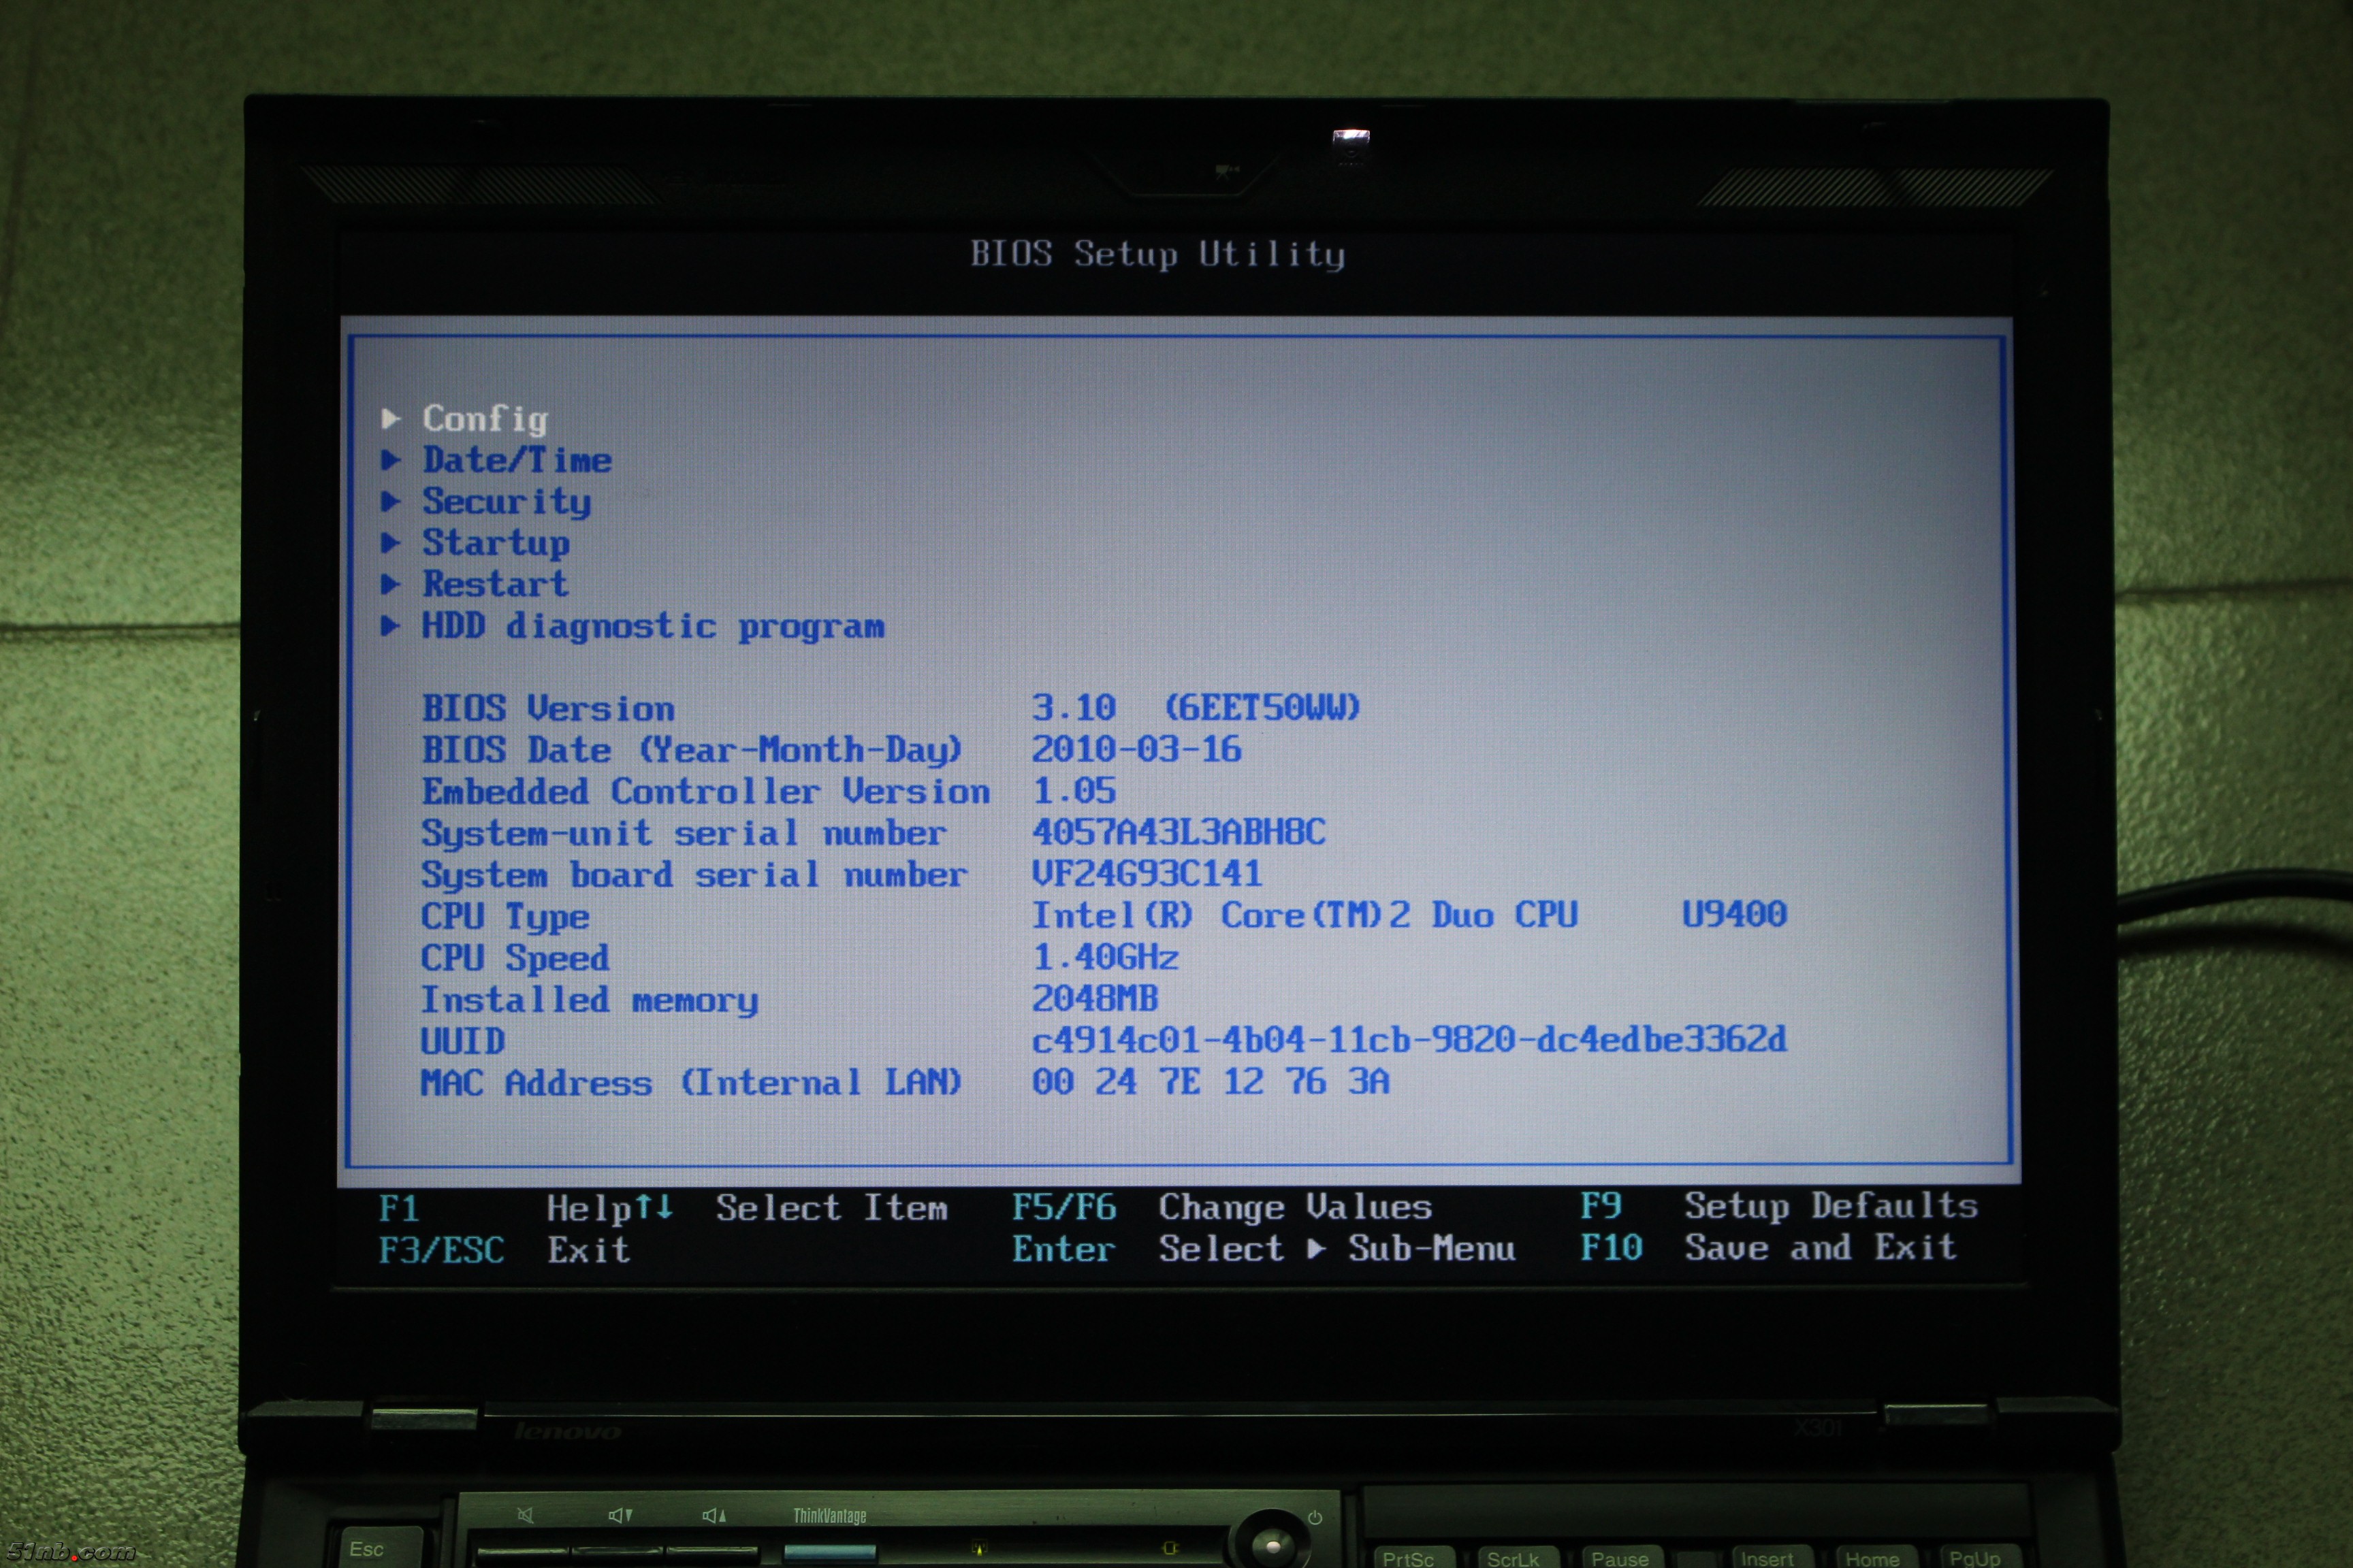Screen dimensions: 2353x1568
Task: Click the MAC Address value 00 24 7E
Action: tap(1211, 1081)
